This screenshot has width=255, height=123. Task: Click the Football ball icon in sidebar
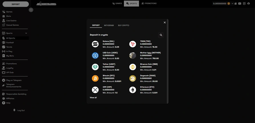pyautogui.click(x=4, y=43)
